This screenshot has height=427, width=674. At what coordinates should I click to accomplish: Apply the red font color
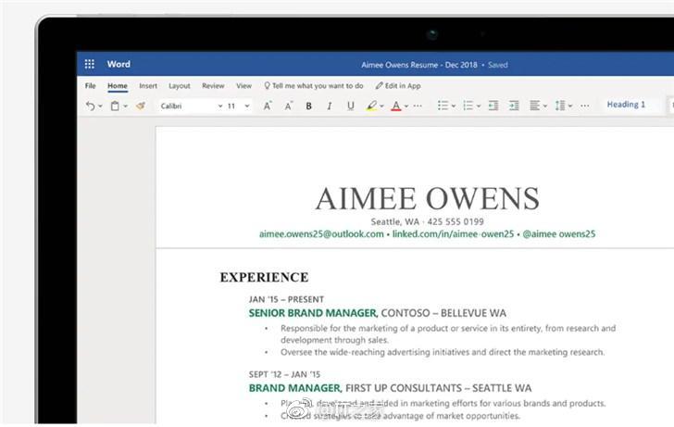point(396,106)
